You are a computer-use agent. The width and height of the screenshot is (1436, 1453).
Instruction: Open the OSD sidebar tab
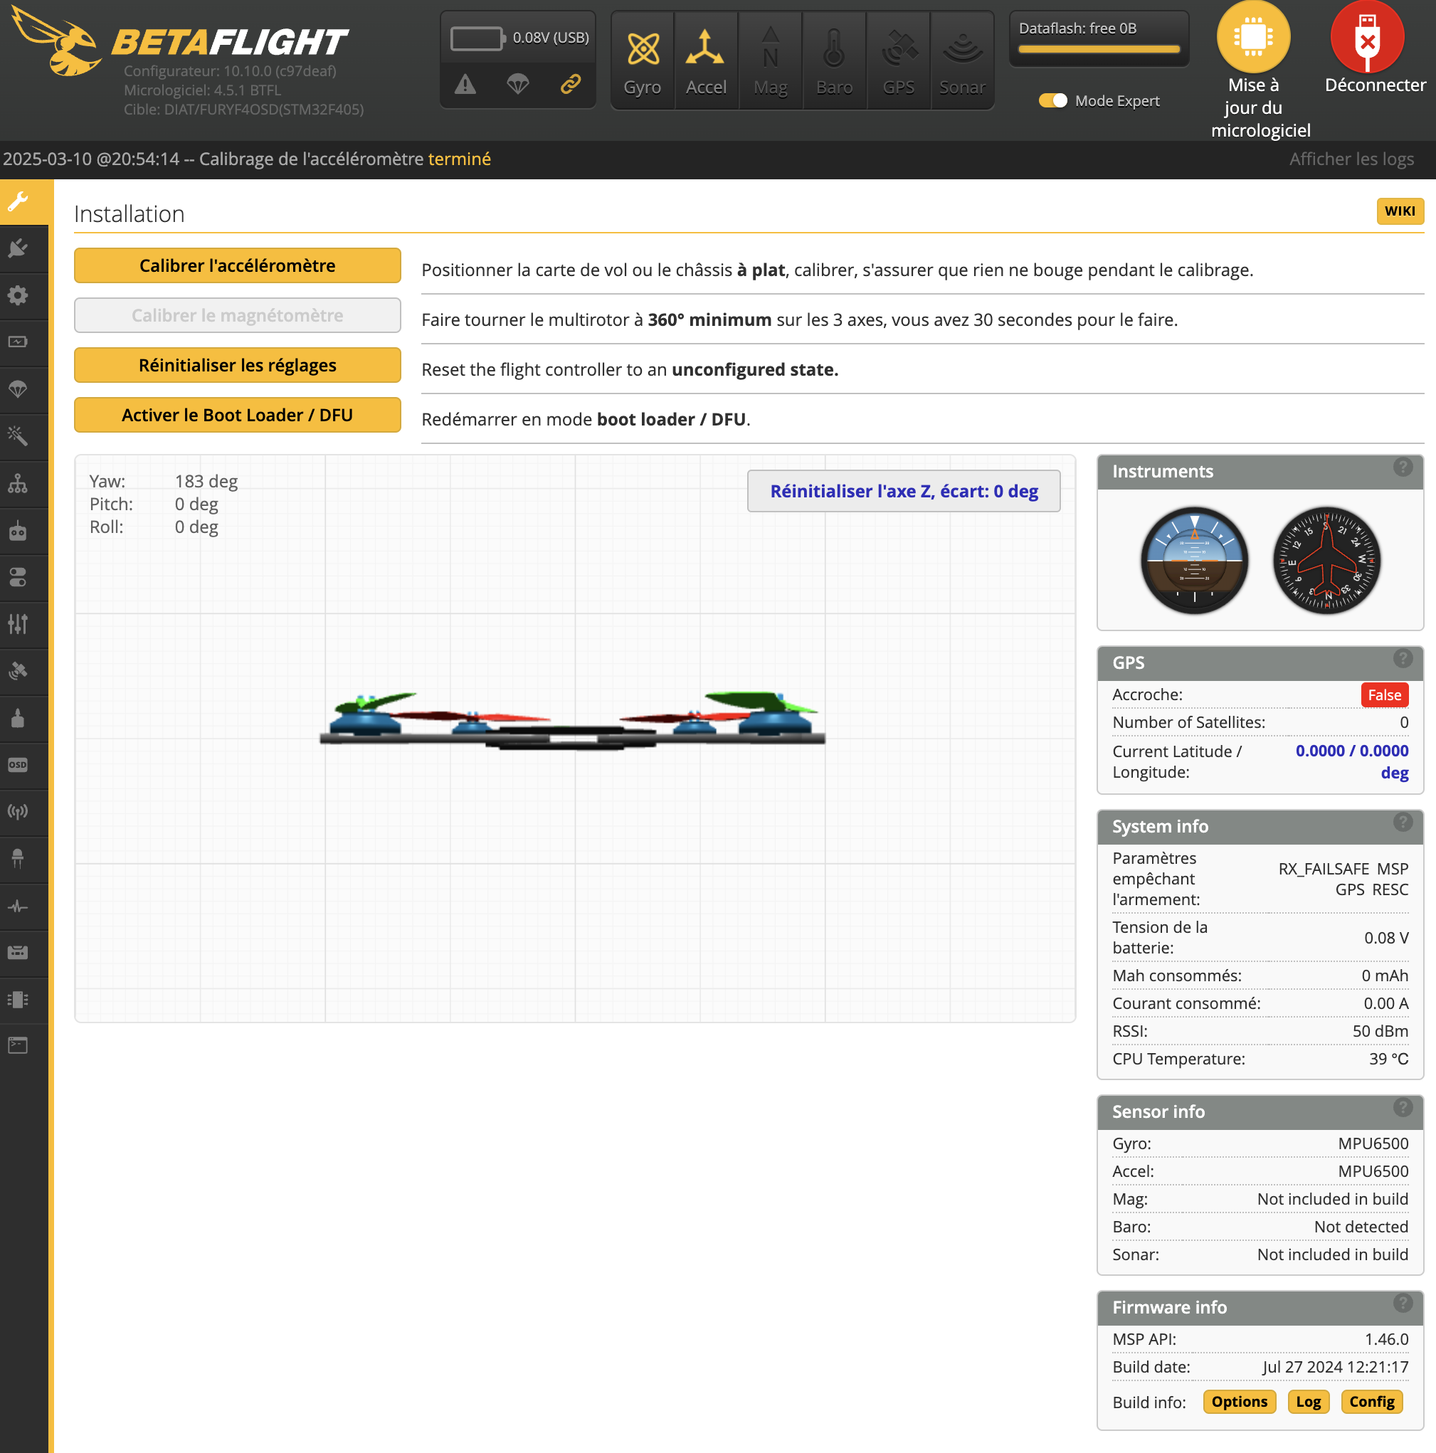pyautogui.click(x=18, y=765)
